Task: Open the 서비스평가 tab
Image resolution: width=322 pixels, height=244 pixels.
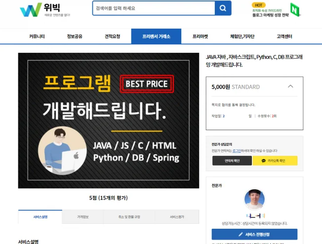Action: [x=177, y=217]
